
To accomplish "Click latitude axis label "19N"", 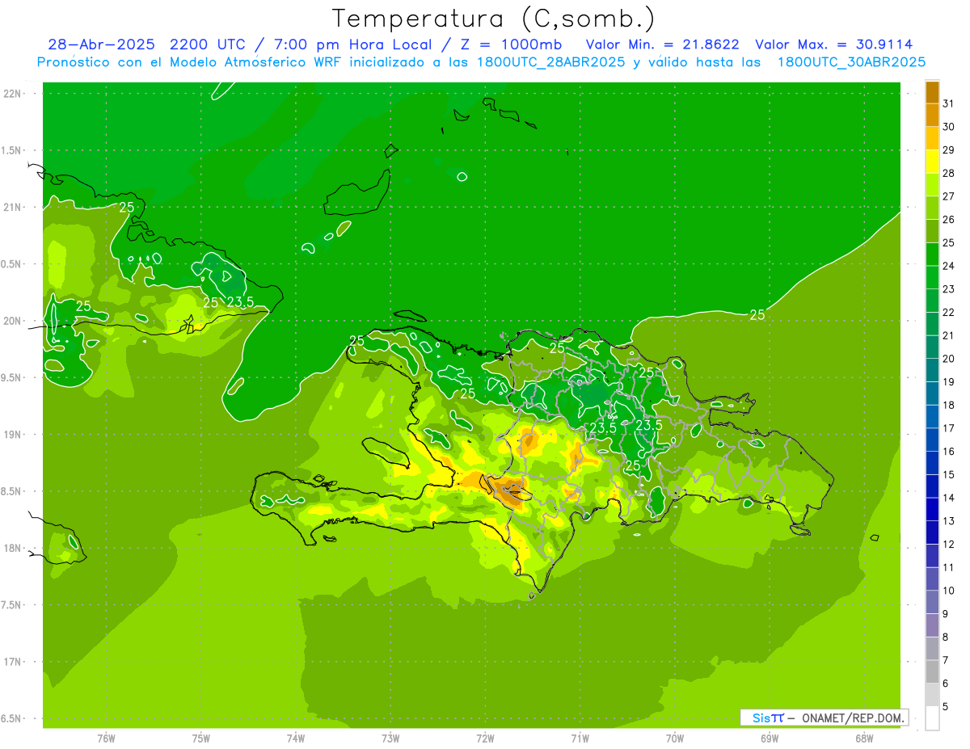I will point(13,435).
